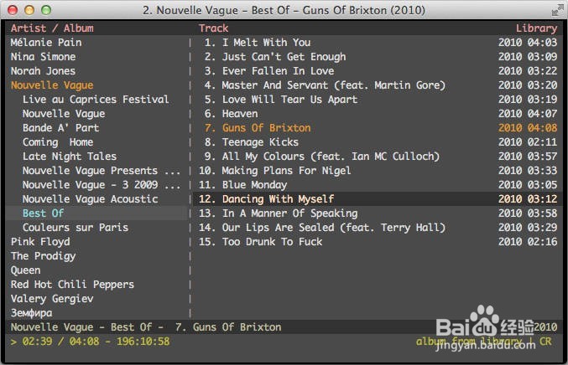The height and width of the screenshot is (365, 568).
Task: Click the fullscreen arrows icon in title bar
Action: click(x=557, y=10)
